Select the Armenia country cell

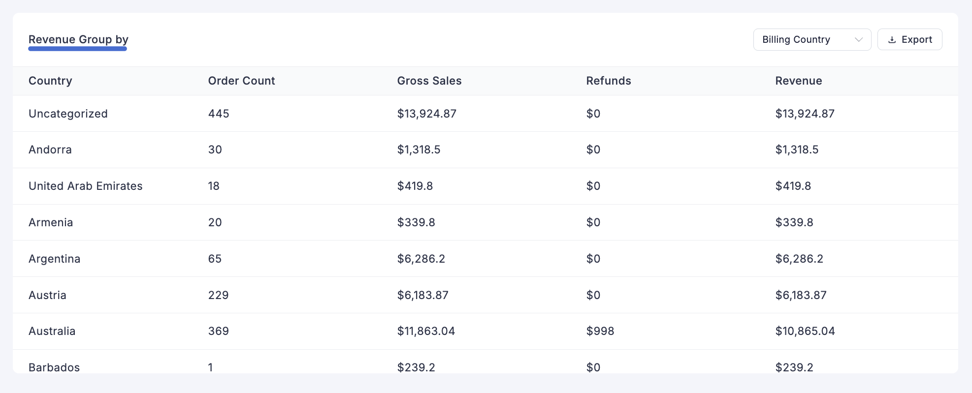click(x=51, y=223)
